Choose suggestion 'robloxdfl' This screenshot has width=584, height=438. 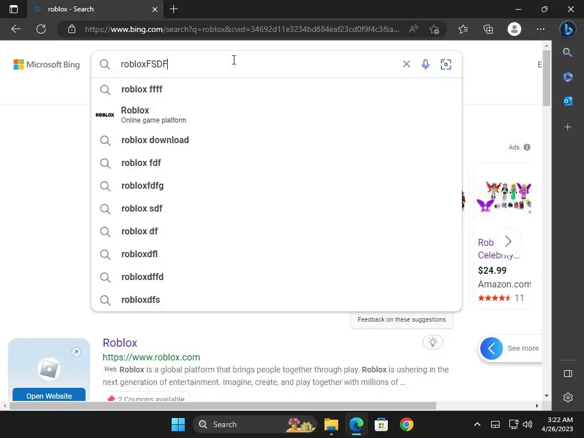(x=277, y=254)
